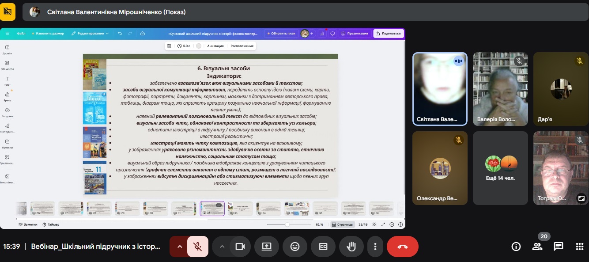
Task: Unmute the microphone in Meet controls
Action: [x=197, y=247]
